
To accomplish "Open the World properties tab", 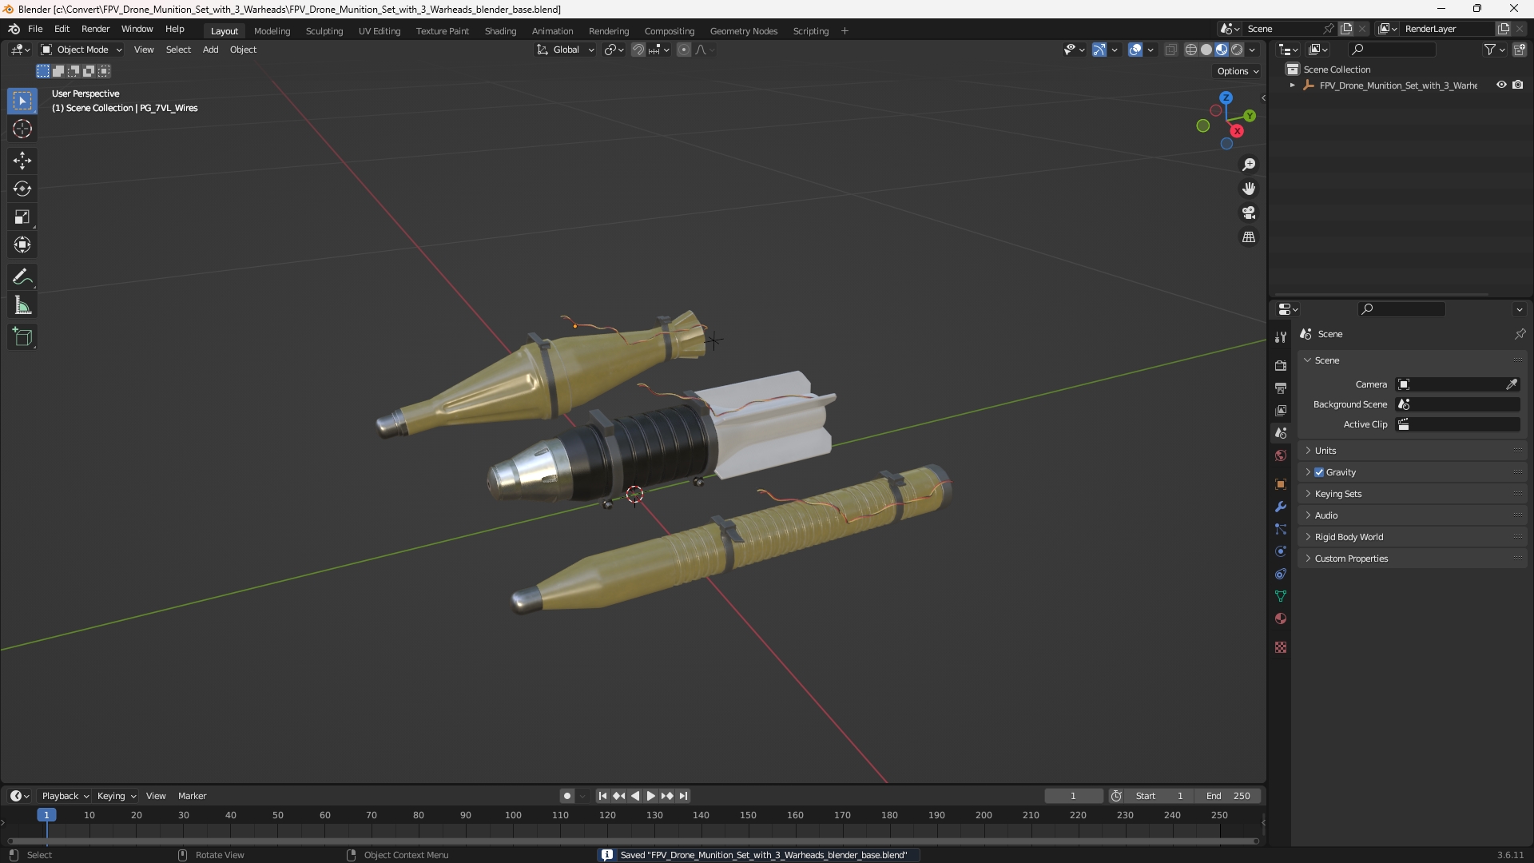I will point(1281,455).
